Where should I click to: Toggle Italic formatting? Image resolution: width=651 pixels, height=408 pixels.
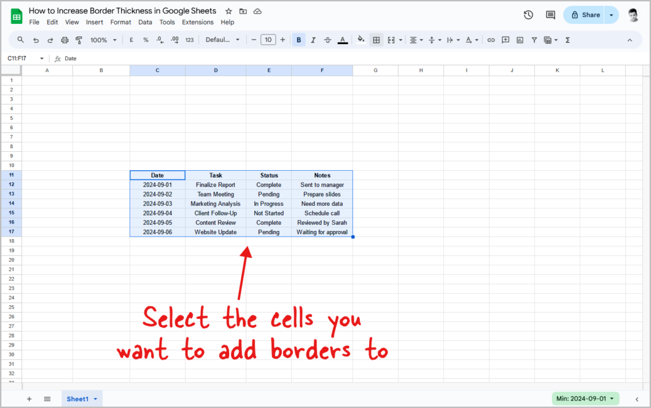(x=313, y=40)
